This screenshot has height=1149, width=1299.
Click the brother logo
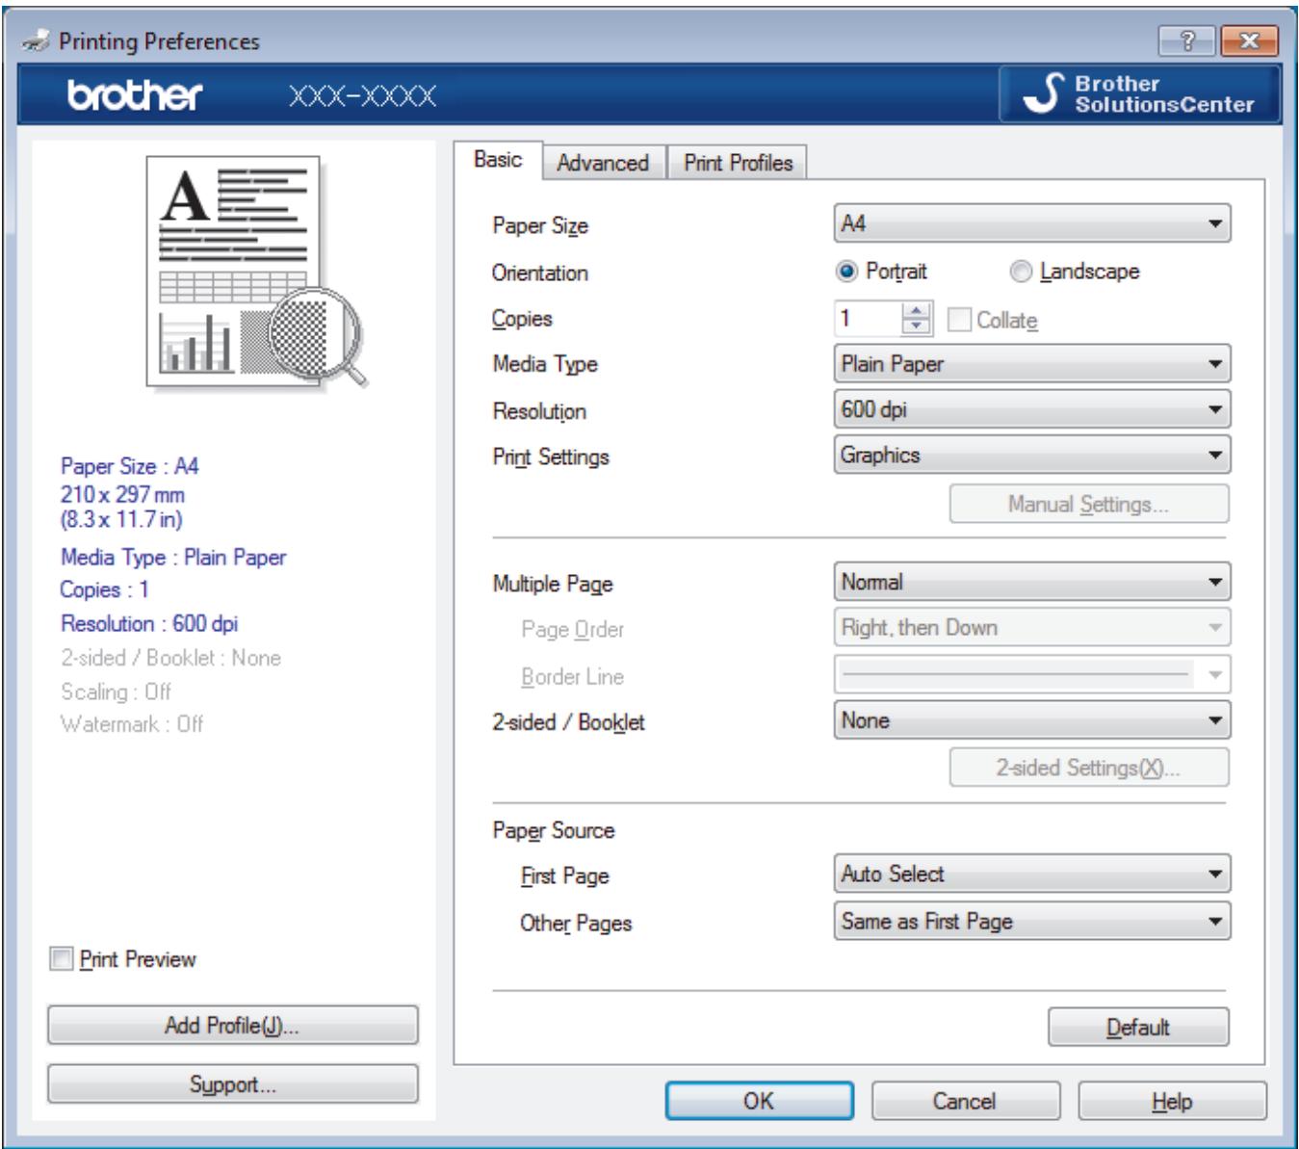[x=136, y=94]
